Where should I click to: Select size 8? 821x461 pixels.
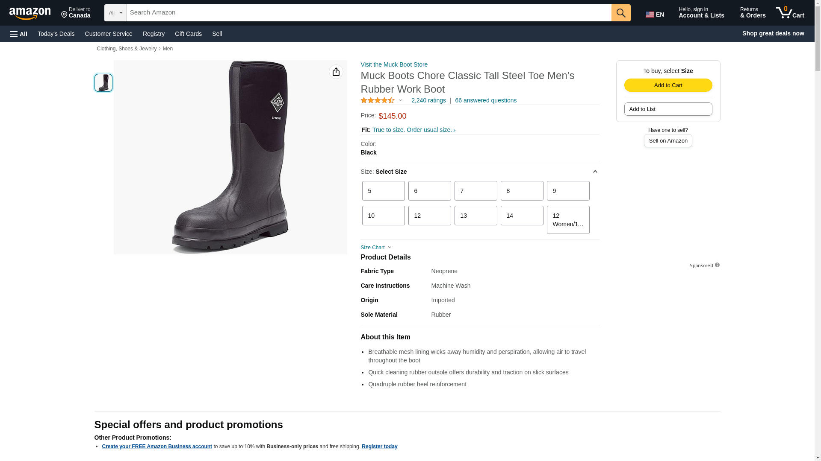tap(522, 191)
